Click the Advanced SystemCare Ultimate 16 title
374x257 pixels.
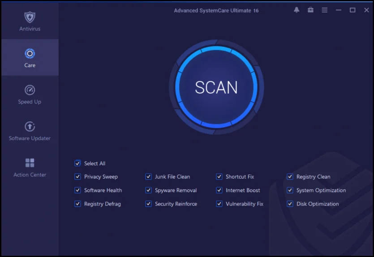(216, 10)
